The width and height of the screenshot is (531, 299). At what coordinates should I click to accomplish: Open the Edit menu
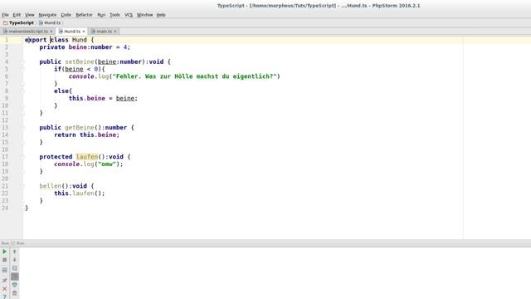tap(17, 15)
